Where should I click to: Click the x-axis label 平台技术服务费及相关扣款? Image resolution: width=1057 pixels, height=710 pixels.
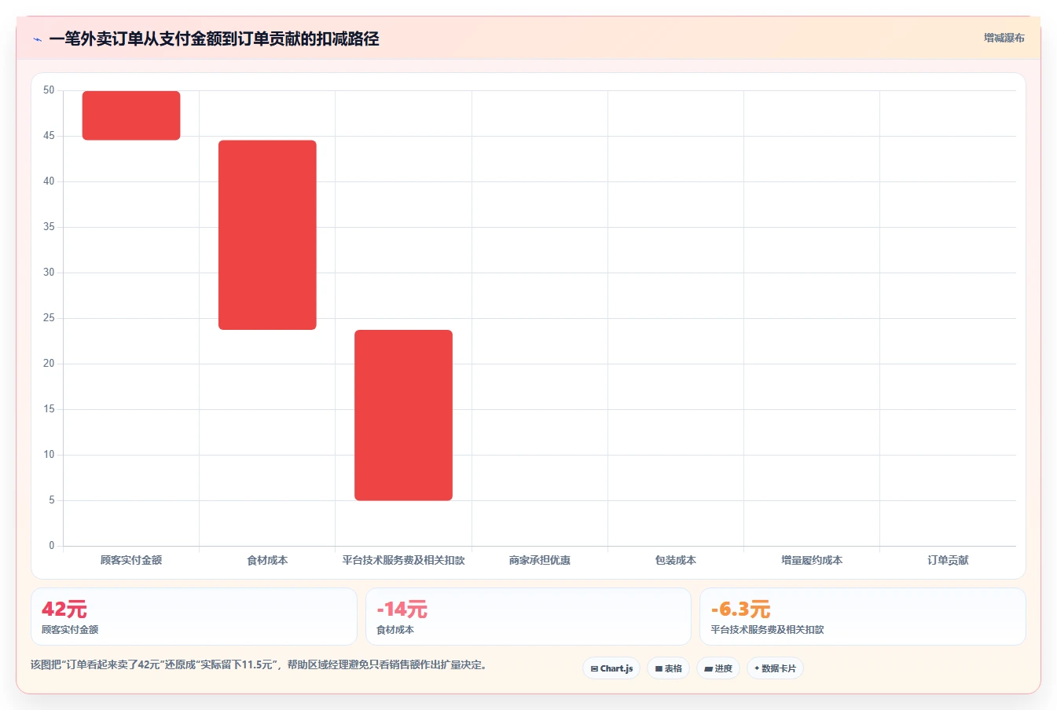tap(403, 560)
